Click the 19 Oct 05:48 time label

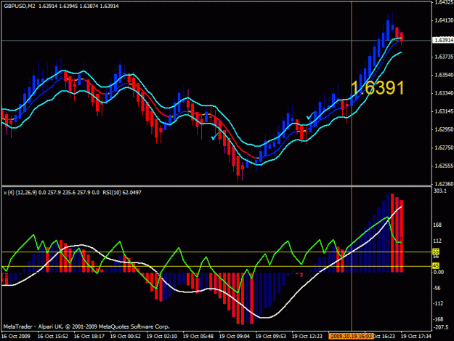(198, 337)
